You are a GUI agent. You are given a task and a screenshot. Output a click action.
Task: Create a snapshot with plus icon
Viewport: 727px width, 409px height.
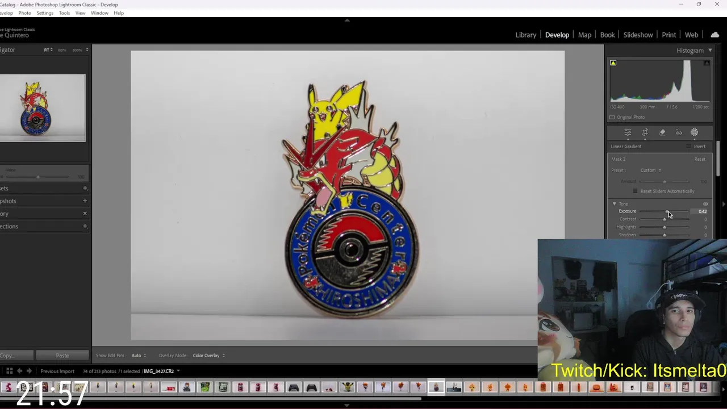pyautogui.click(x=85, y=201)
